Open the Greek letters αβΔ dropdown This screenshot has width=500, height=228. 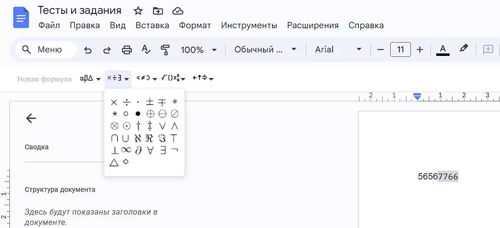coord(90,79)
